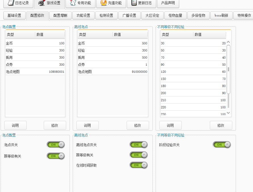253x192 pixels.
Task: Click the 专用功能 tab icon
Action: 73,3
